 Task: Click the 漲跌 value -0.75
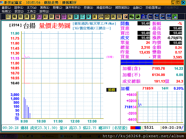pos(174,38)
